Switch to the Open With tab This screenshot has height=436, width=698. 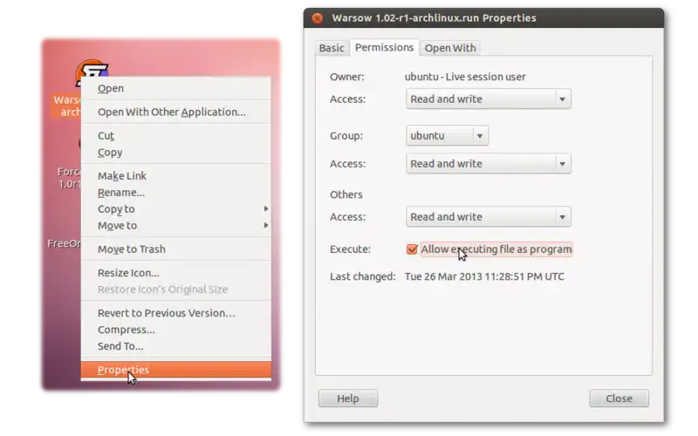[x=450, y=48]
